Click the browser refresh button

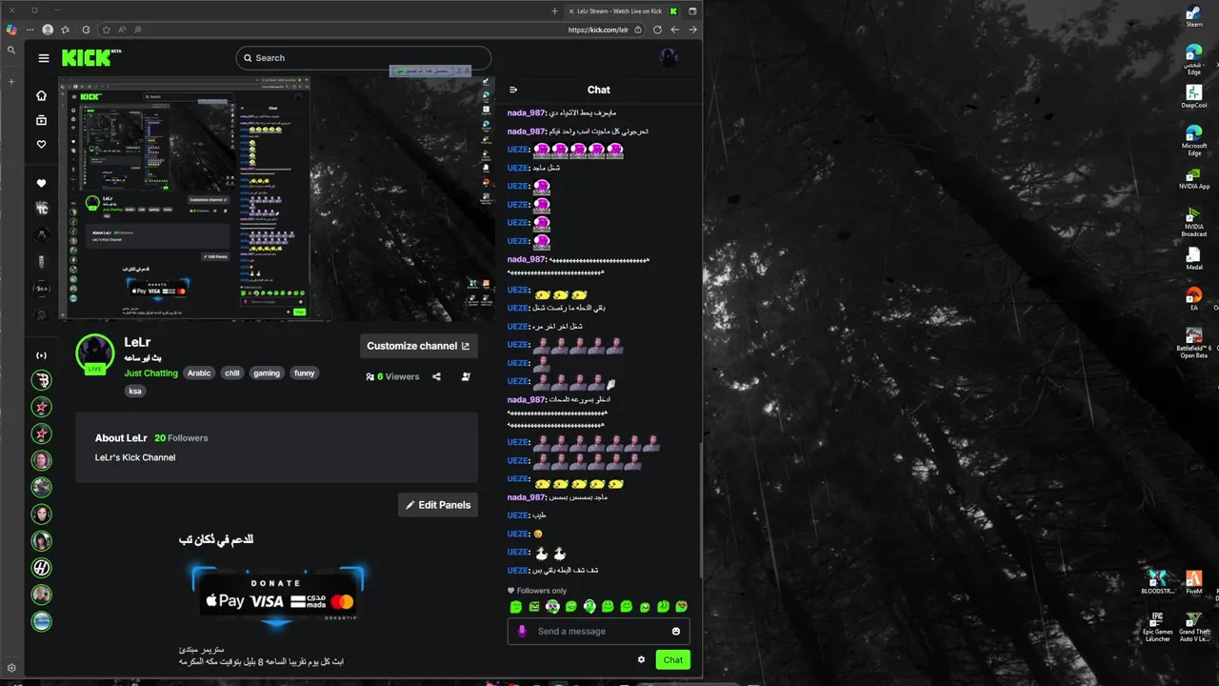[x=657, y=30]
